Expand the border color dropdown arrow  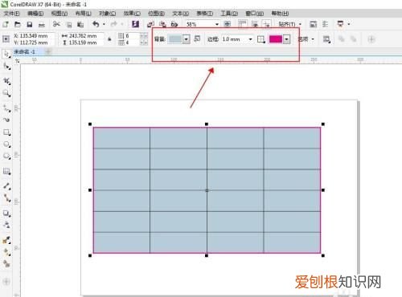click(287, 39)
